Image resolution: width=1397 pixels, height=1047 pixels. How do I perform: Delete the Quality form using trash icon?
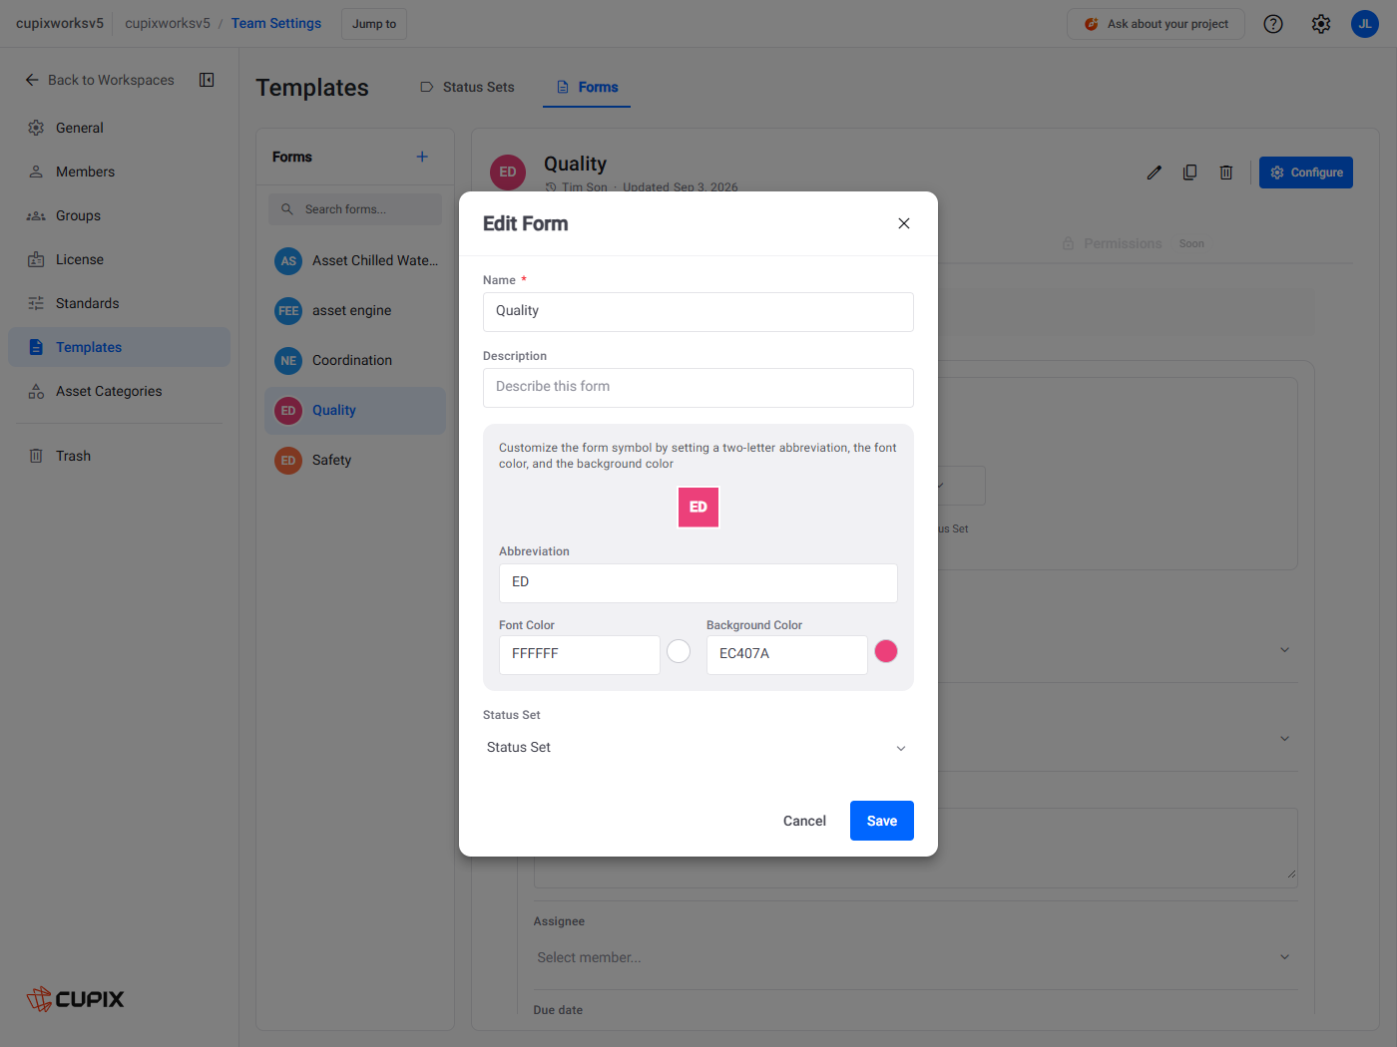pyautogui.click(x=1226, y=173)
